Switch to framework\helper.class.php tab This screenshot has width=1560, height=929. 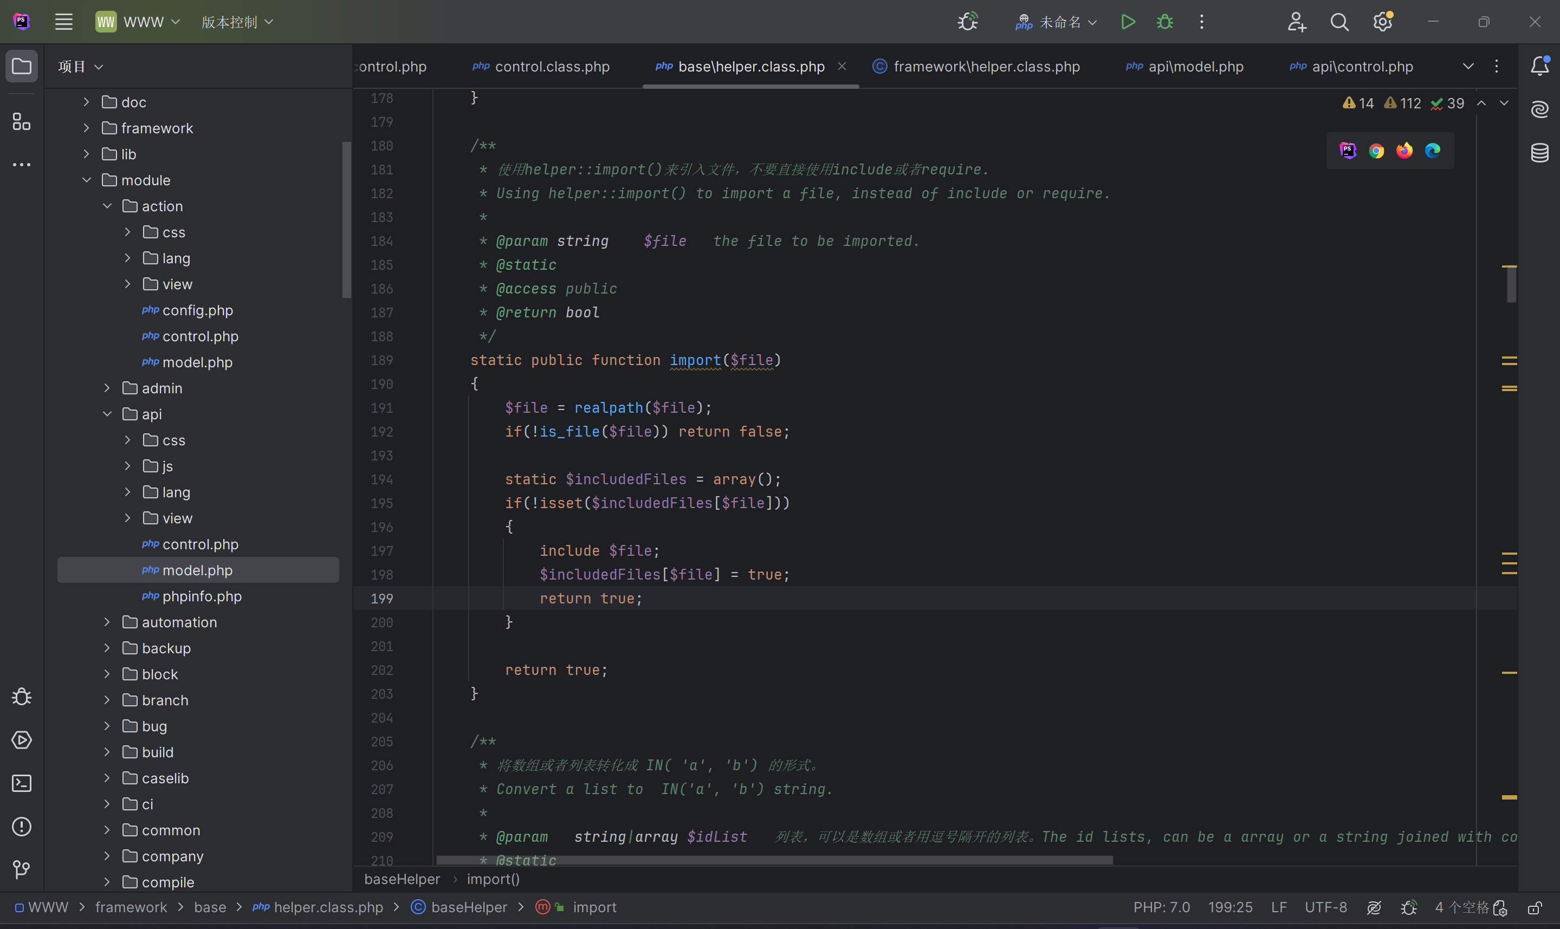pyautogui.click(x=986, y=66)
